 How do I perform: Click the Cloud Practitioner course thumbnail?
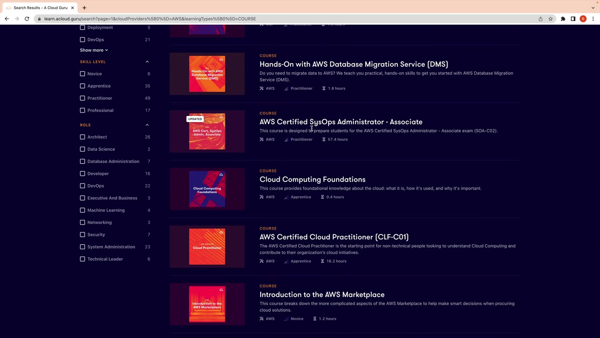tap(207, 247)
